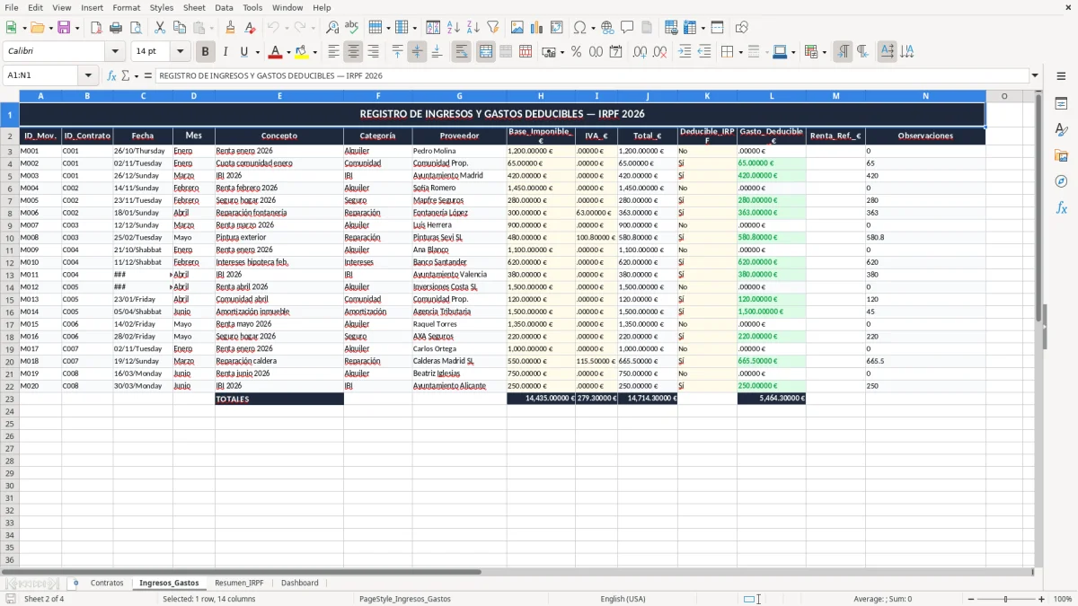Image resolution: width=1078 pixels, height=606 pixels.
Task: Toggle Bold formatting
Action: (x=205, y=52)
